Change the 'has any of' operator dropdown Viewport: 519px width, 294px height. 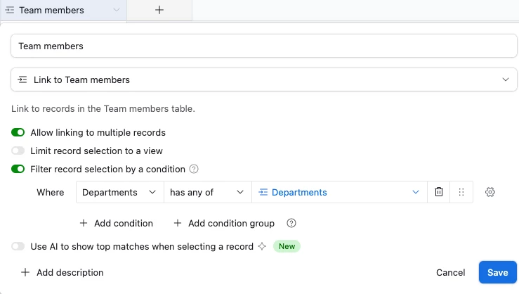pyautogui.click(x=207, y=192)
